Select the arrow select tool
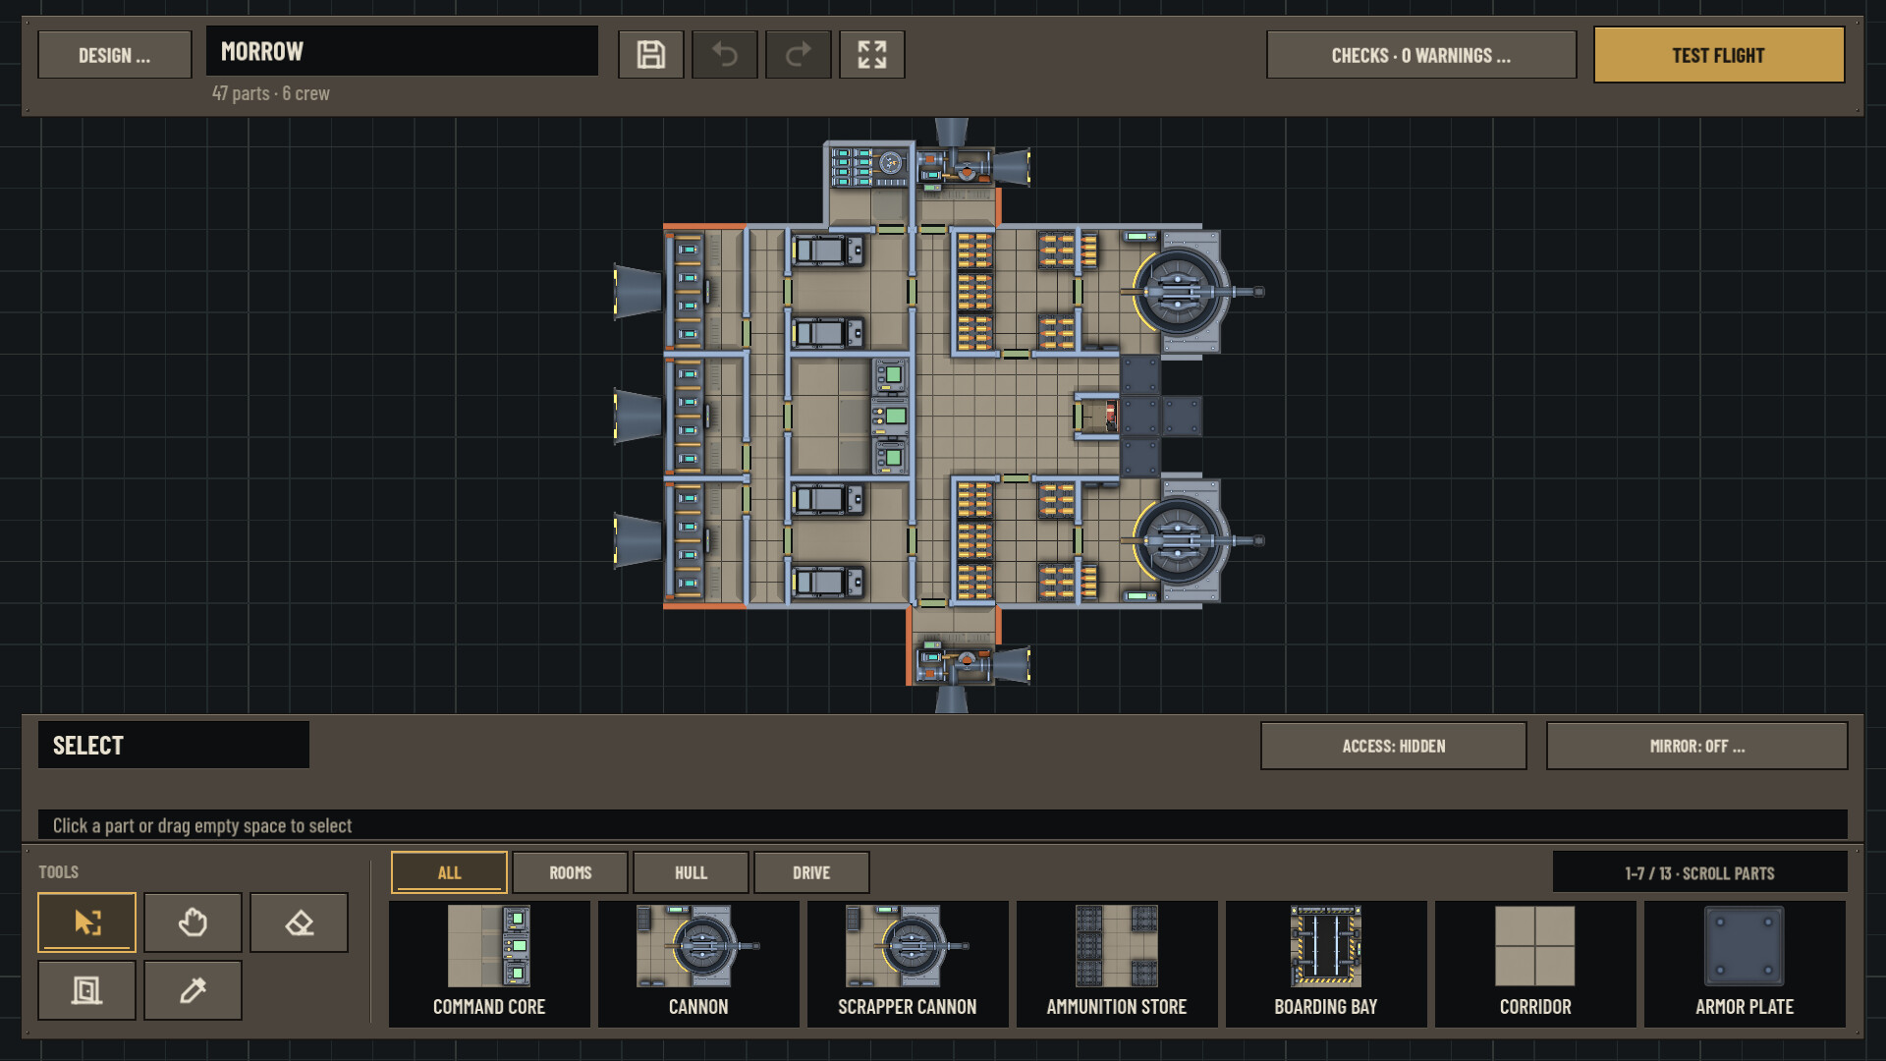 pos(87,922)
